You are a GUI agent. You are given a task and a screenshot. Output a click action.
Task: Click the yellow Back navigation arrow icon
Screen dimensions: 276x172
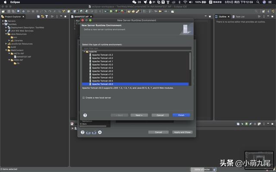[160, 12]
